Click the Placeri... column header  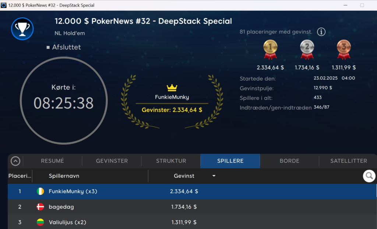pos(20,176)
